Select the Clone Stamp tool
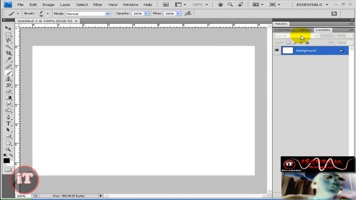This screenshot has width=356, height=200. [x=8, y=79]
